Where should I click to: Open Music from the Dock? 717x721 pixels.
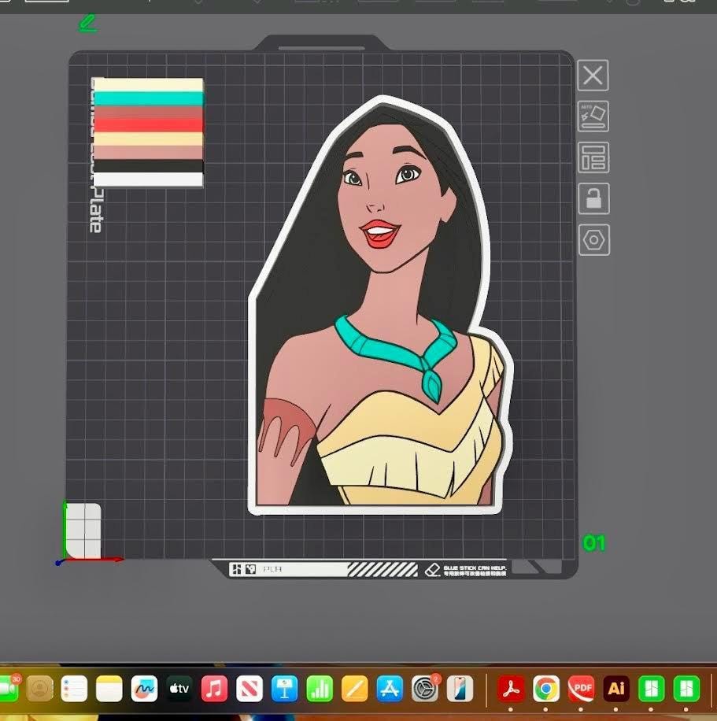point(214,689)
